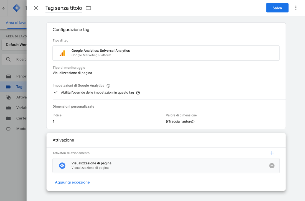305x201 pixels.
Task: Click the Tag Manager diamond logo
Action: [17, 8]
